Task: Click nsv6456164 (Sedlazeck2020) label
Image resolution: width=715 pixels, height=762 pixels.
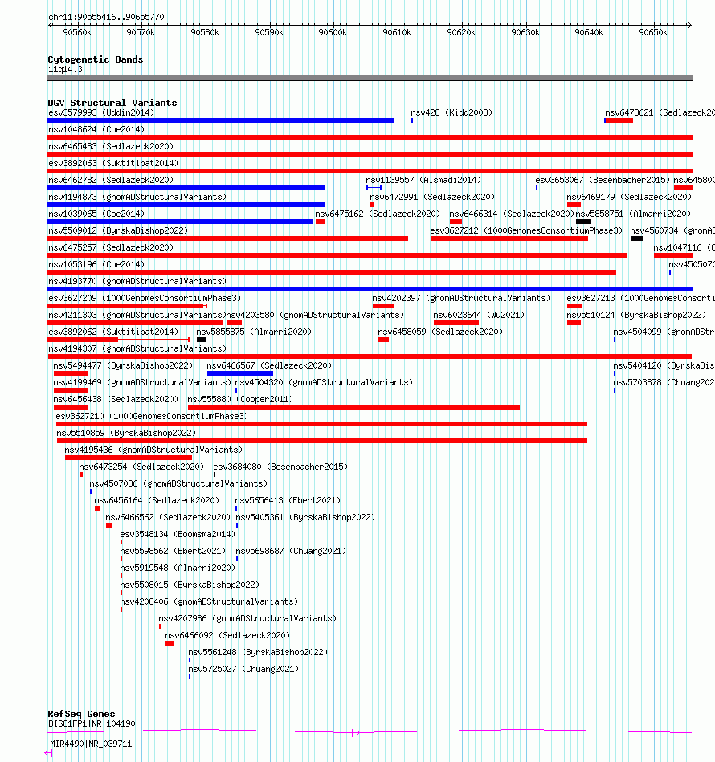Action: pos(157,500)
